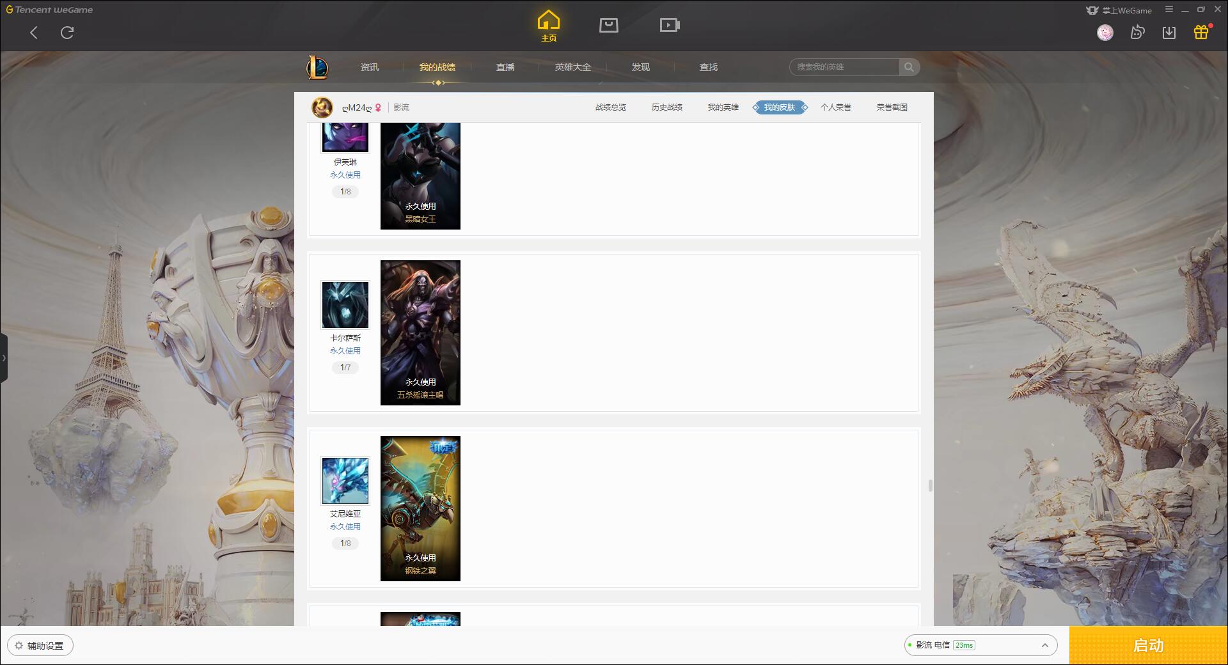Viewport: 1228px width, 665px height.
Task: Switch to 荣誉截图 section
Action: (x=892, y=107)
